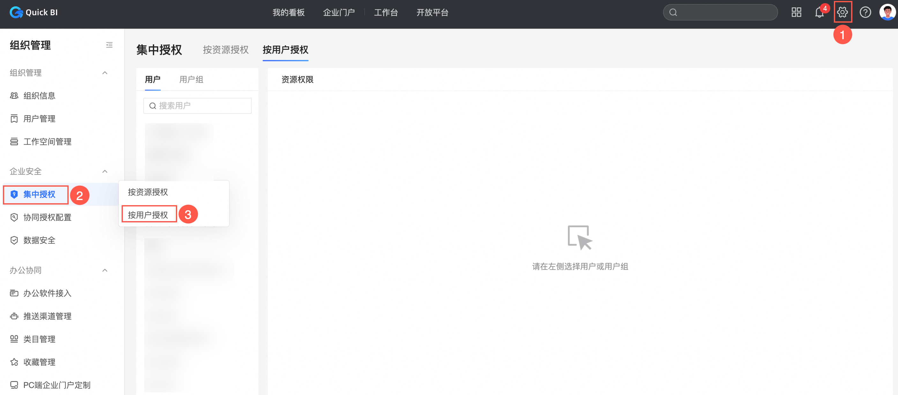Collapse the 企业安全 section chevron
The image size is (898, 395).
(x=105, y=171)
